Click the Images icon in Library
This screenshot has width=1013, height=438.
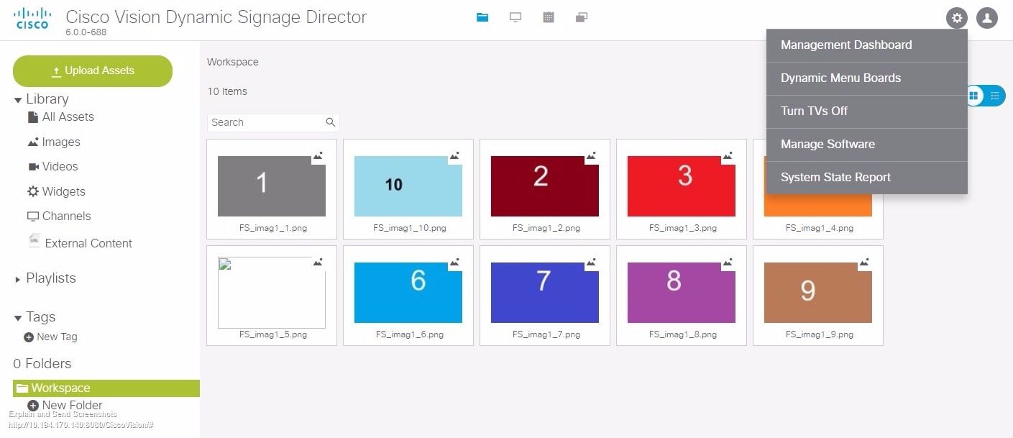(33, 142)
